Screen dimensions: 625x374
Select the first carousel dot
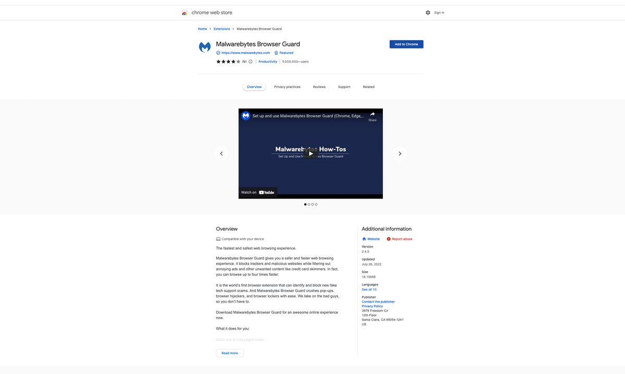(x=305, y=204)
